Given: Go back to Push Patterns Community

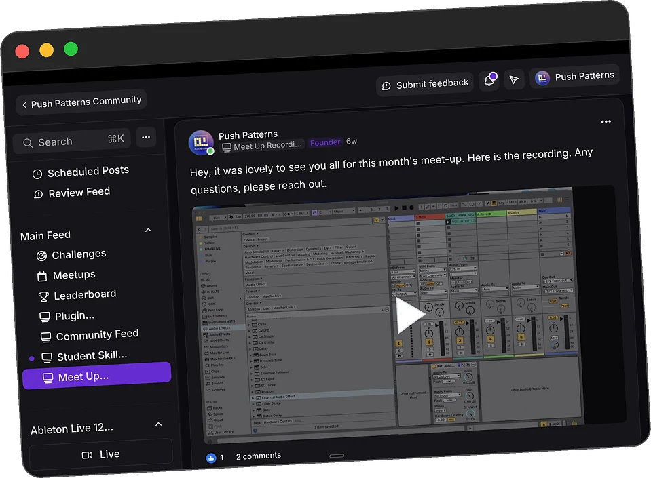Looking at the screenshot, I should tap(81, 102).
